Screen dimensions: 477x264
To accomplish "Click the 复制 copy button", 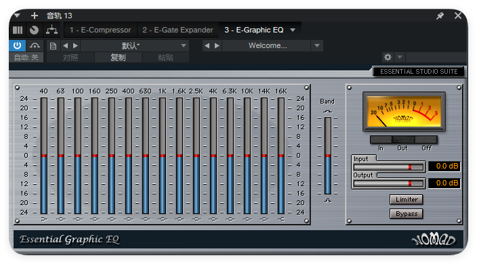I will pos(118,58).
